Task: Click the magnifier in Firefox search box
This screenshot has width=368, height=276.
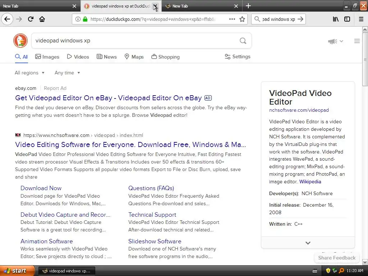Action: point(257,19)
